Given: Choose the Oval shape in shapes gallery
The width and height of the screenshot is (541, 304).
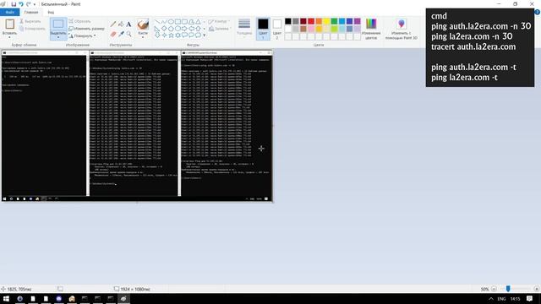Looking at the screenshot, I should click(171, 22).
